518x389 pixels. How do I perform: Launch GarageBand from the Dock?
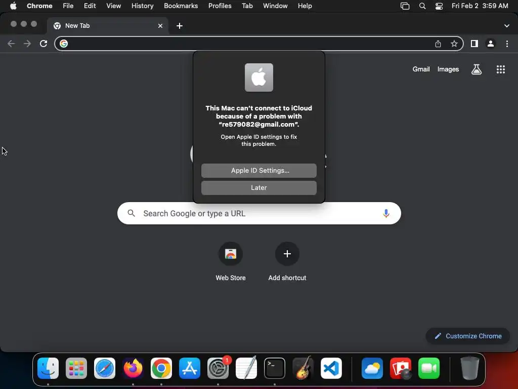[303, 368]
